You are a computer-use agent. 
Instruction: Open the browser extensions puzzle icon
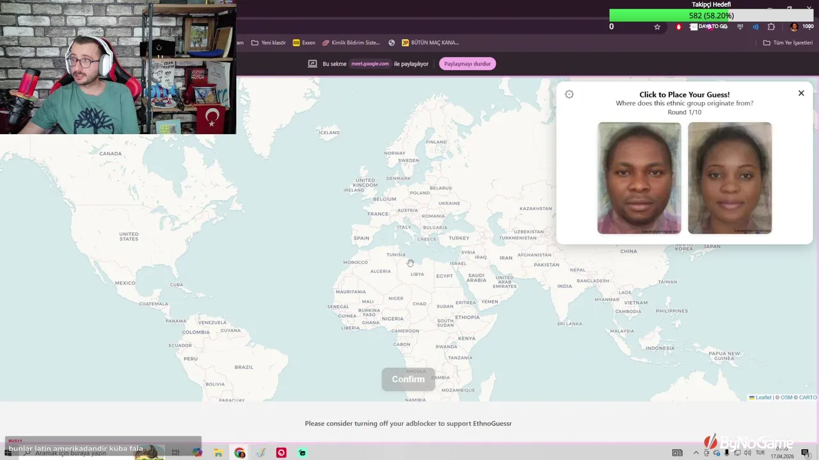pyautogui.click(x=771, y=27)
